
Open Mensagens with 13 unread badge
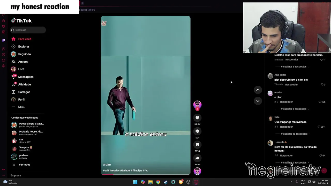[22, 77]
